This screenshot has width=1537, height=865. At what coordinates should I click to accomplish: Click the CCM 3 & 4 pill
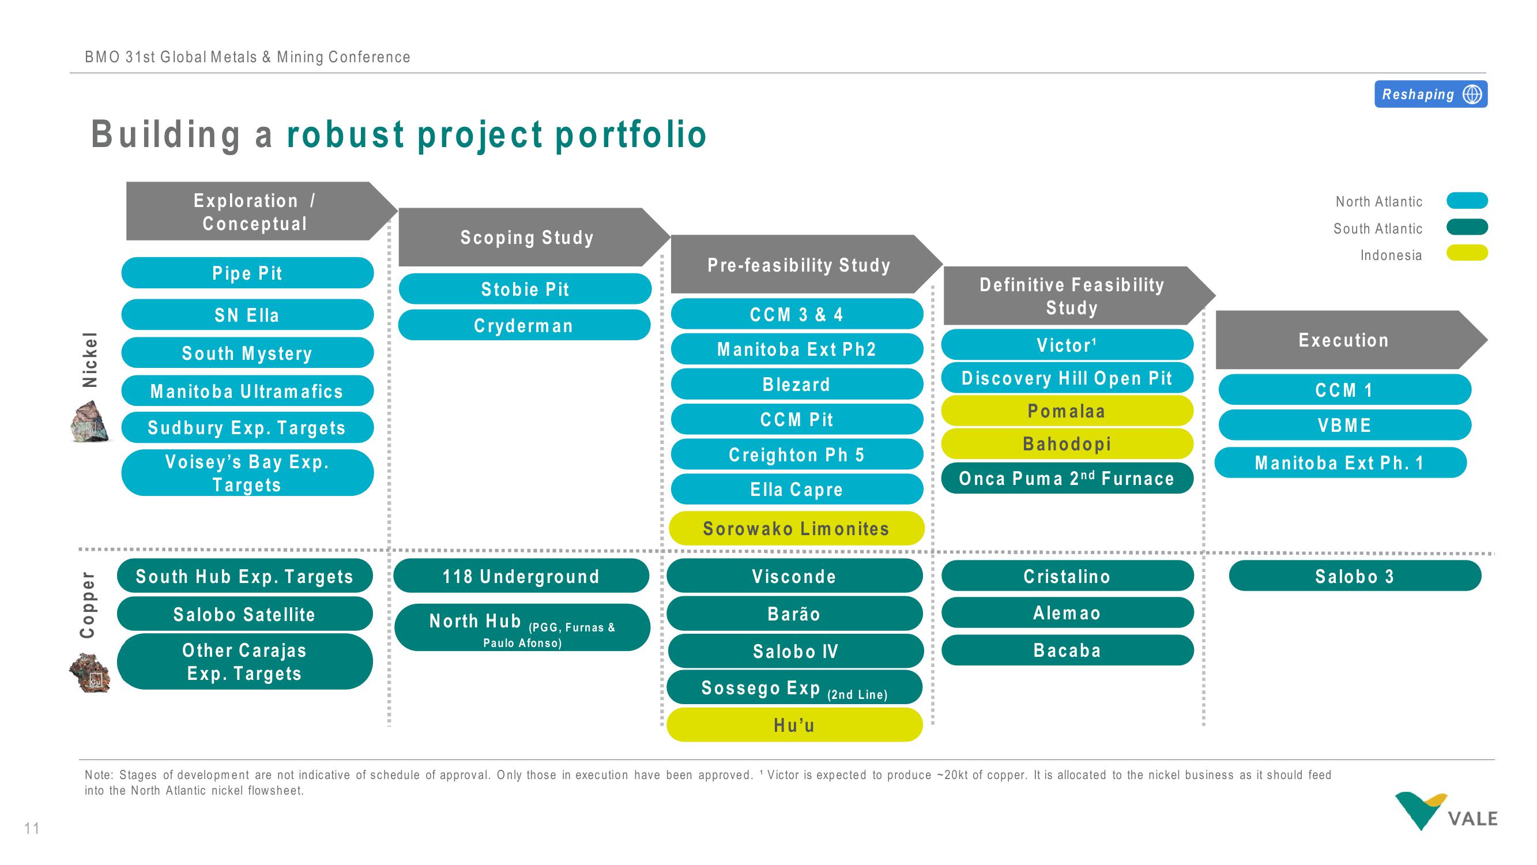[797, 314]
